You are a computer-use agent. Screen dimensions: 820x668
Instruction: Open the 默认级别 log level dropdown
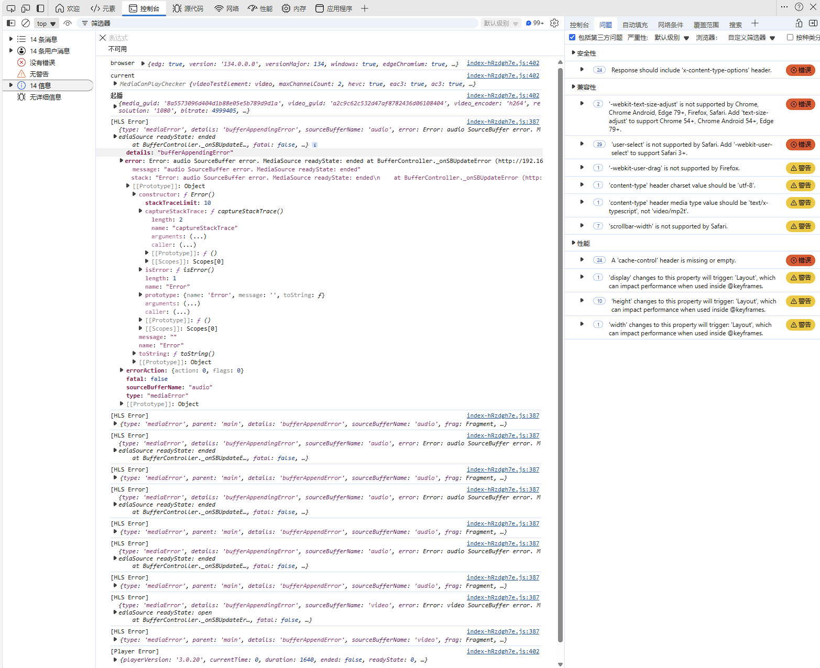(x=501, y=23)
